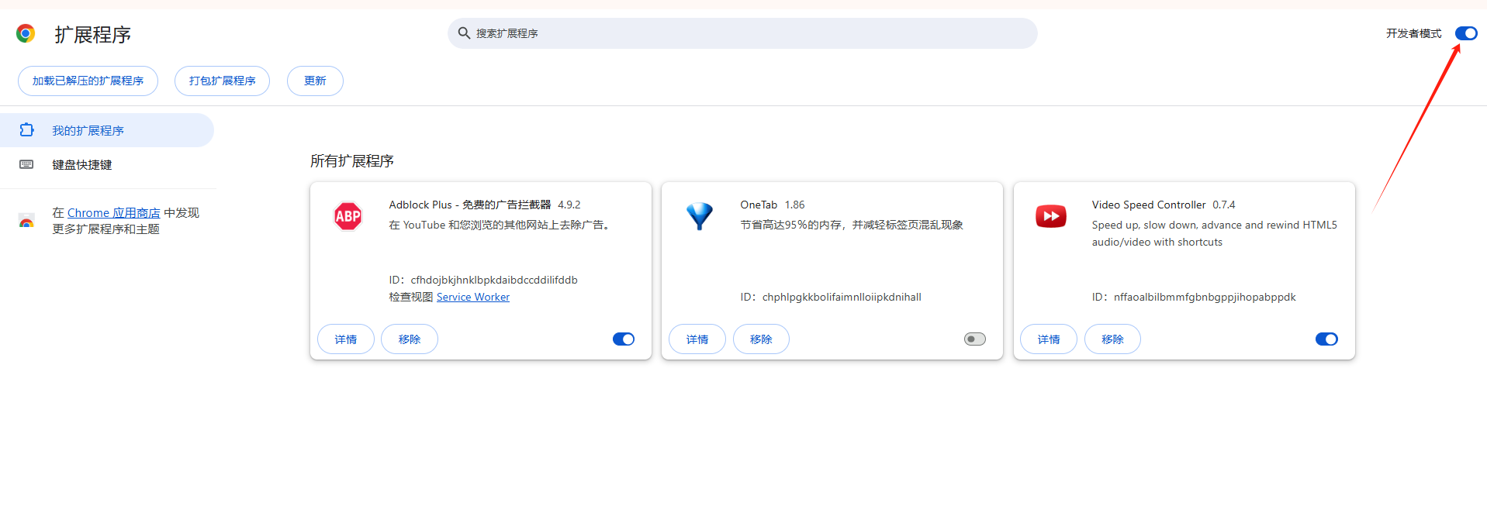1487x530 pixels.
Task: Open 详情 for Video Speed Controller
Action: pyautogui.click(x=1049, y=339)
